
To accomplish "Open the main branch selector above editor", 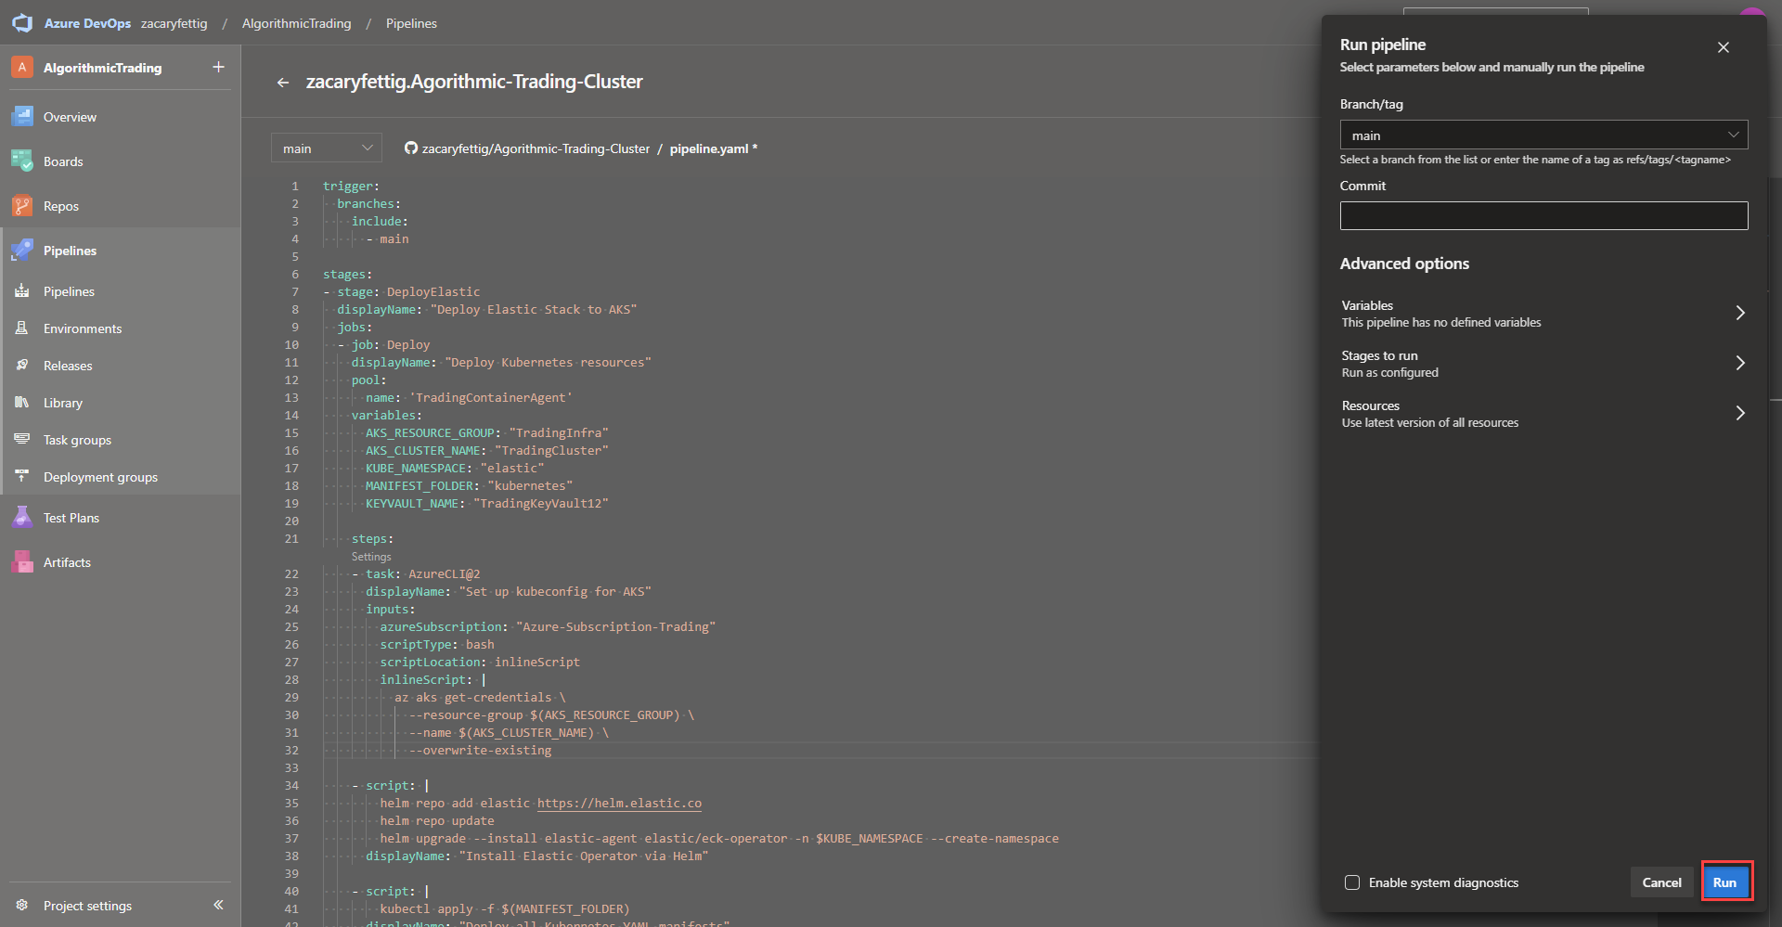I will click(326, 148).
